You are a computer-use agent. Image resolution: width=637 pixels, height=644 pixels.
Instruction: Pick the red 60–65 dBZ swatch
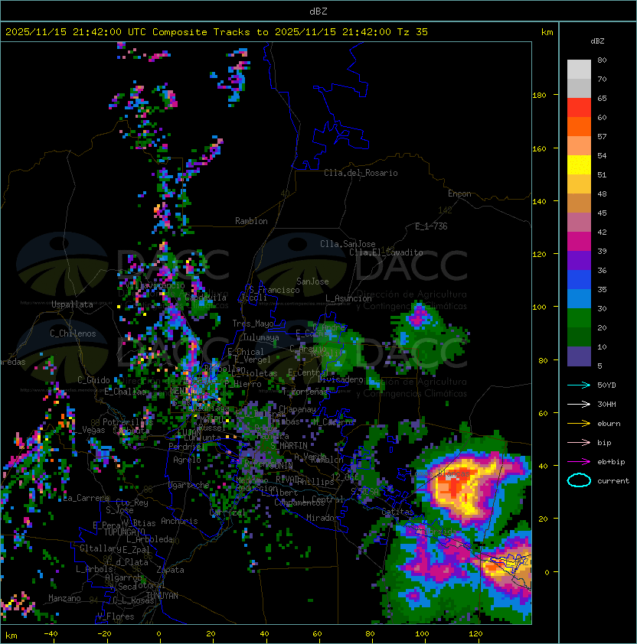[579, 107]
